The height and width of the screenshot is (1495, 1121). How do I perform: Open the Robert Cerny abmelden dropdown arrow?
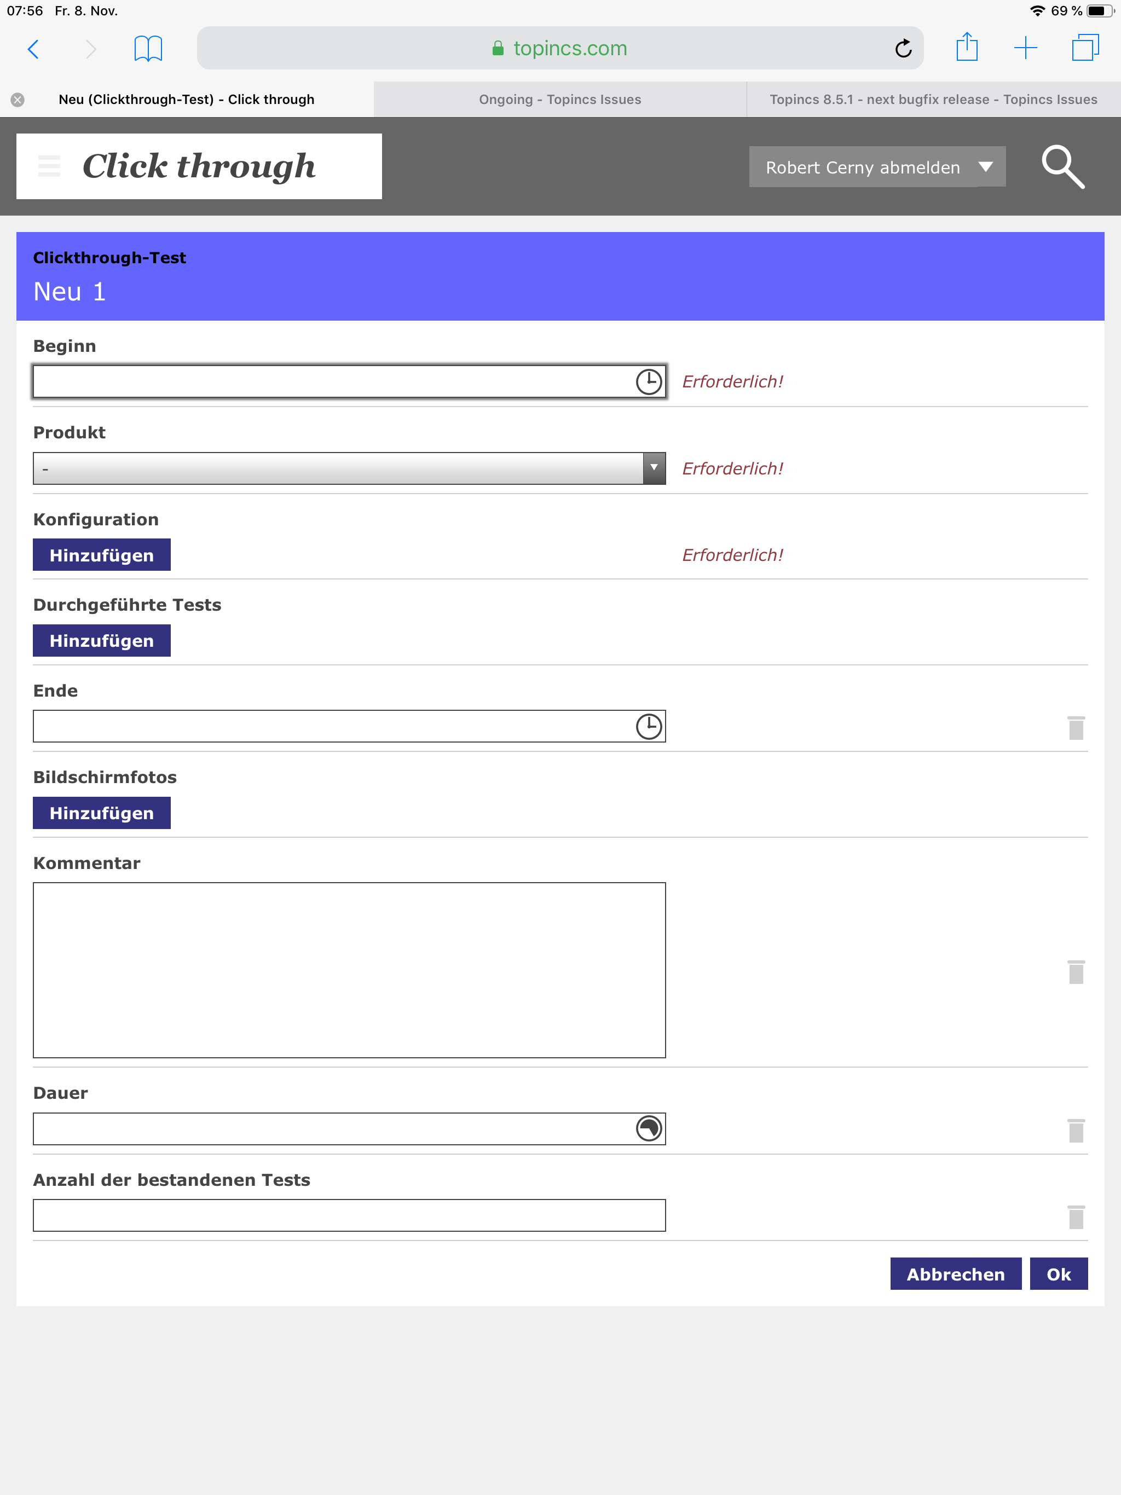(x=986, y=167)
